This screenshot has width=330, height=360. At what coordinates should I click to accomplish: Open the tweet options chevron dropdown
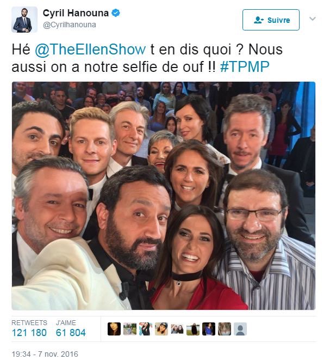coord(313,19)
